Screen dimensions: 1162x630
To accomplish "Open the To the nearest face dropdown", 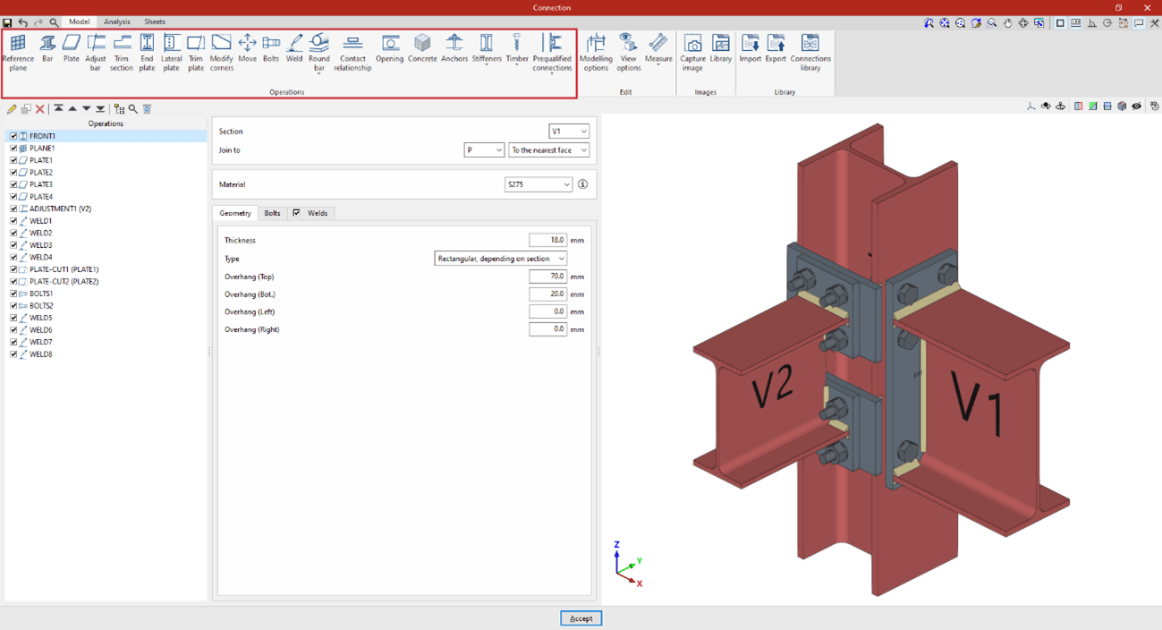I will 549,150.
